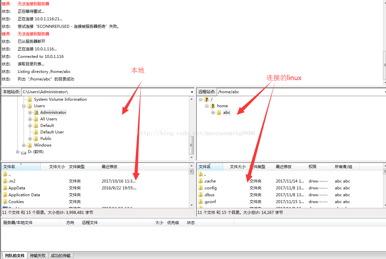Select the .gconf row in remote list

click(290, 201)
